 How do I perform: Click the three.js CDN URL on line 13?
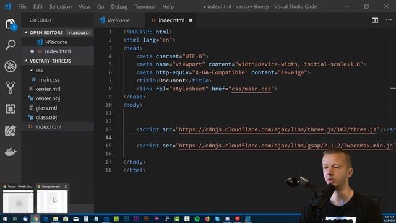click(x=278, y=129)
